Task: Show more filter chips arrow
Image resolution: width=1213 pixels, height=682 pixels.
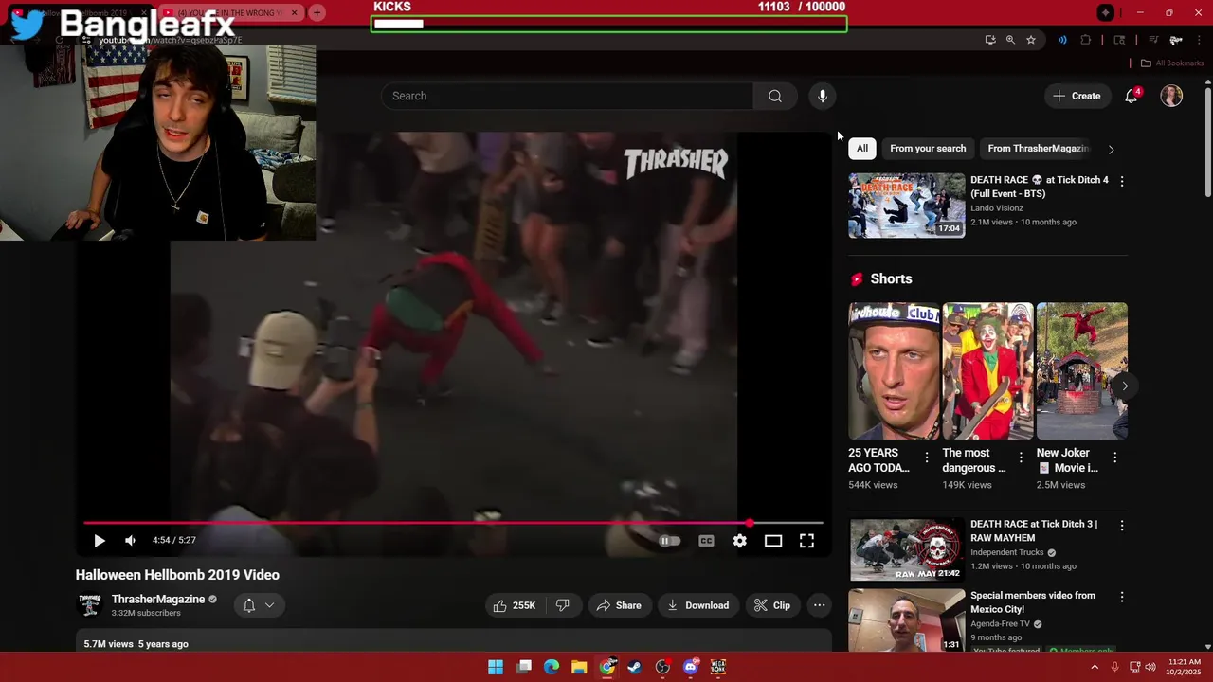Action: [x=1111, y=149]
